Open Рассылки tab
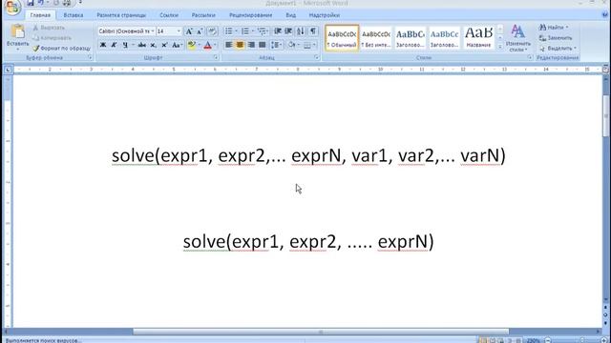The image size is (611, 343). click(203, 15)
